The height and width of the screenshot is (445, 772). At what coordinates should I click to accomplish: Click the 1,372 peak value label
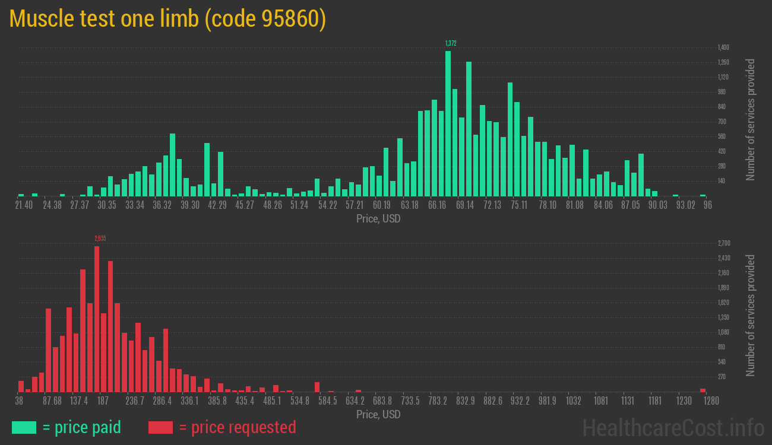[451, 43]
